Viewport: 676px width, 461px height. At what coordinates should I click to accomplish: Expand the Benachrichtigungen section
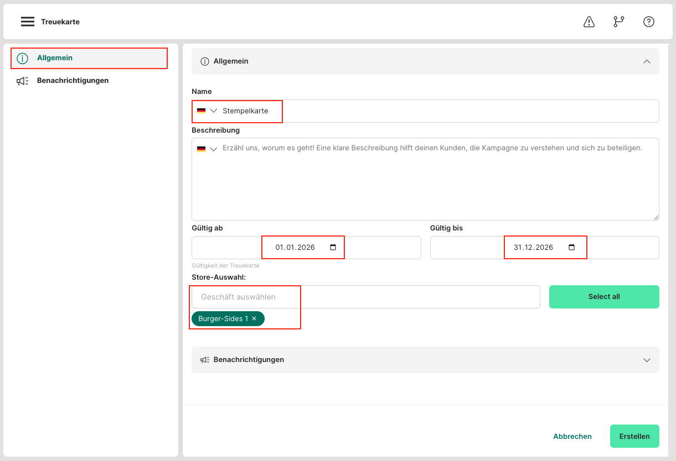646,360
